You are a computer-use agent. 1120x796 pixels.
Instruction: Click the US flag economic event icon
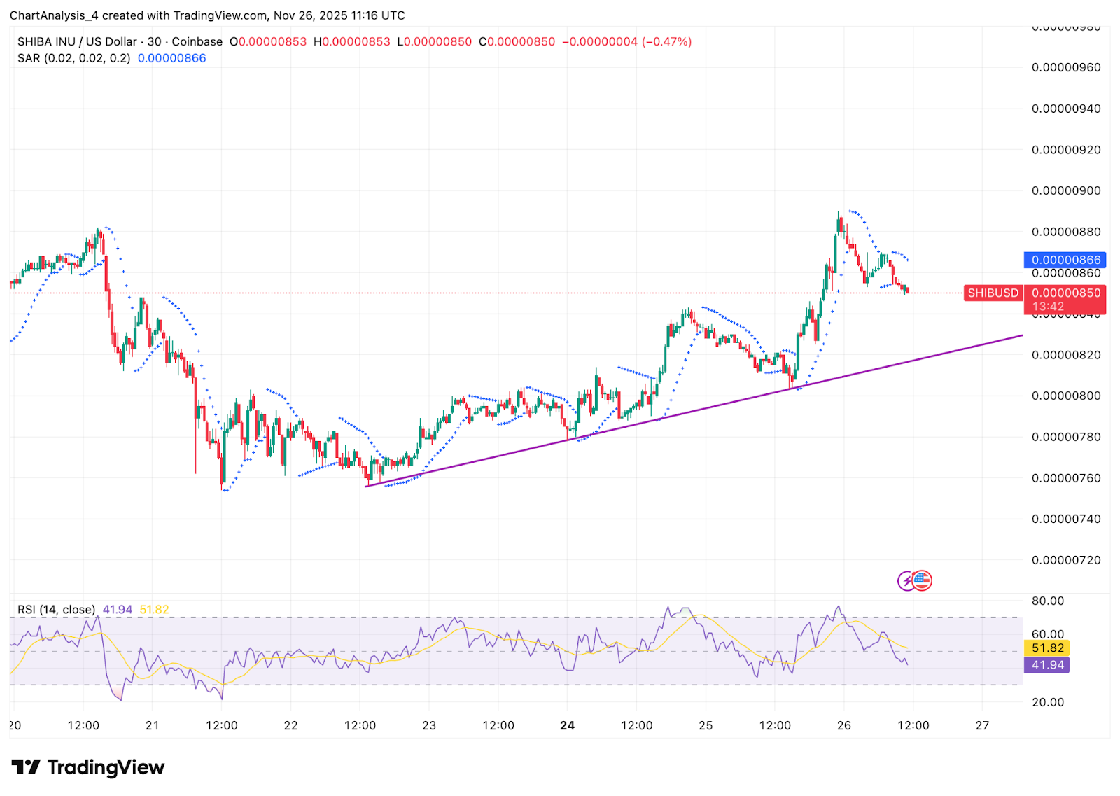tap(923, 580)
